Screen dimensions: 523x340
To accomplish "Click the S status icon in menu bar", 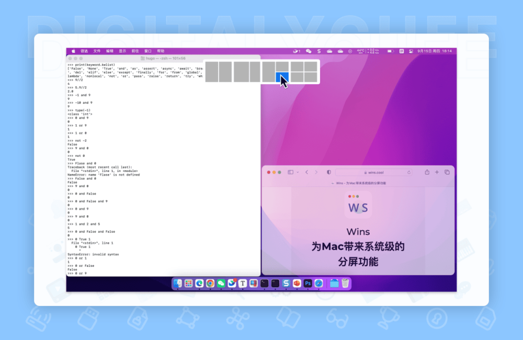I will coord(319,51).
